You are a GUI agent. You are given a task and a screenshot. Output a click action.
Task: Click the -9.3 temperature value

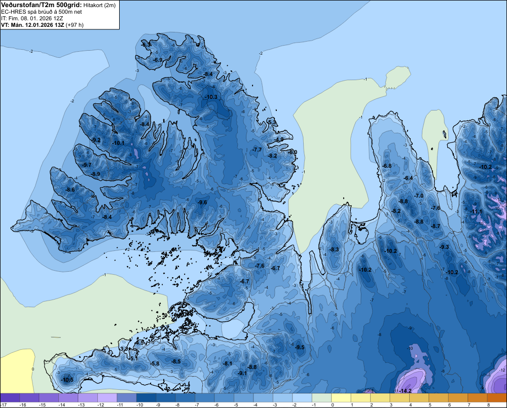point(444,247)
